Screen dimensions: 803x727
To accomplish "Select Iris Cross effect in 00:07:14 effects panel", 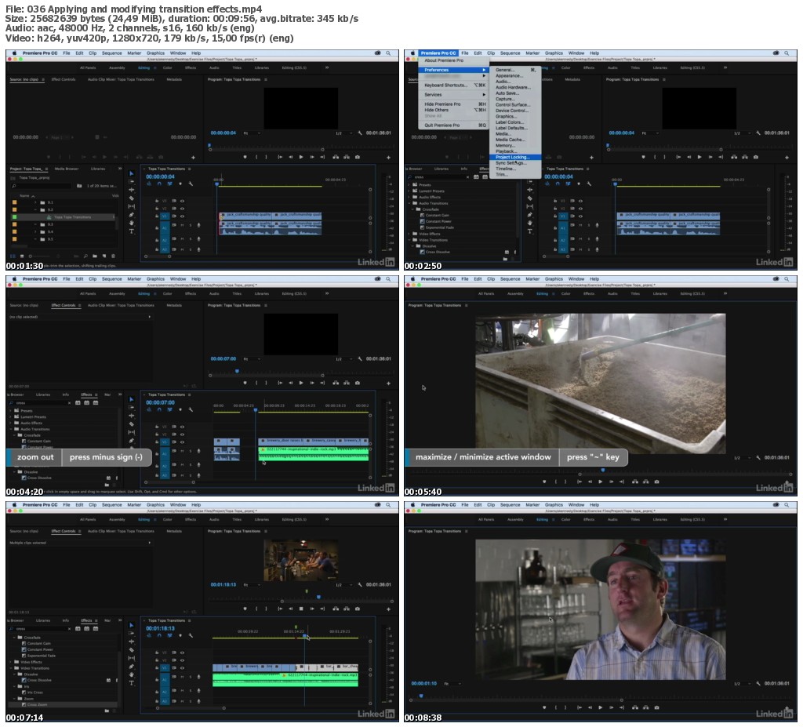I will click(35, 692).
